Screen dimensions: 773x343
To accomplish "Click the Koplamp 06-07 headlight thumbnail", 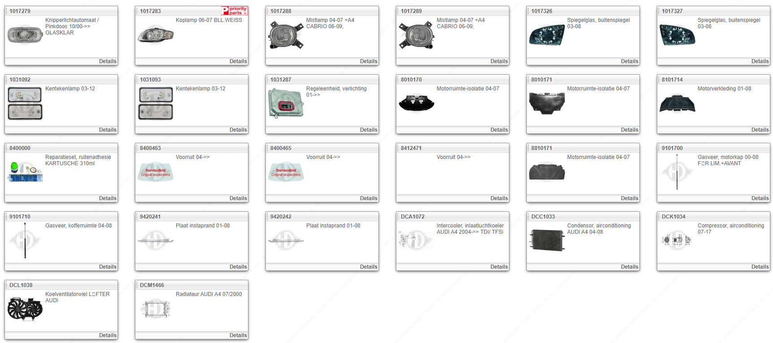I will [156, 35].
